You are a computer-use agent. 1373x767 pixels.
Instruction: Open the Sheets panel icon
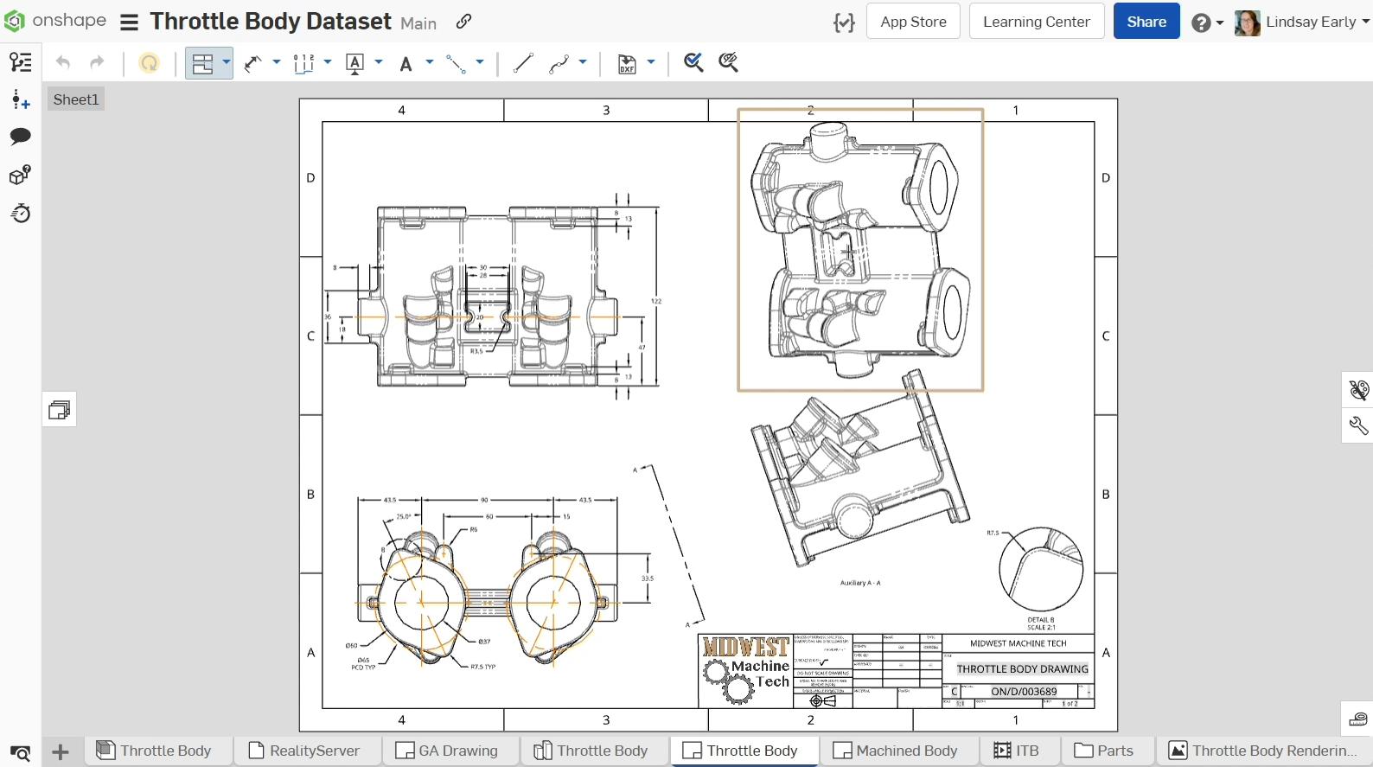tap(60, 409)
